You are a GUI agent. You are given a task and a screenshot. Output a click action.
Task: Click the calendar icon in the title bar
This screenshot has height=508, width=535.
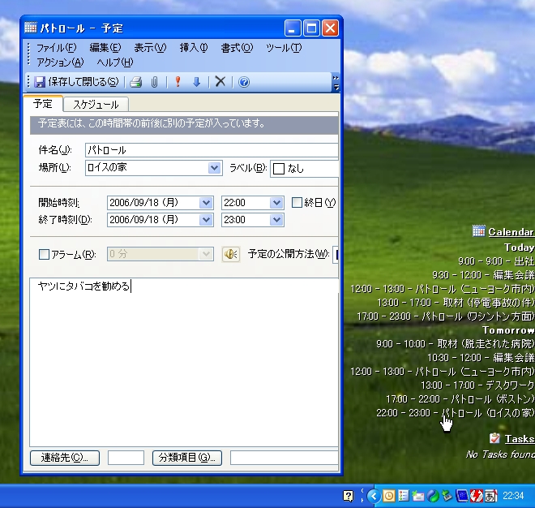(31, 28)
